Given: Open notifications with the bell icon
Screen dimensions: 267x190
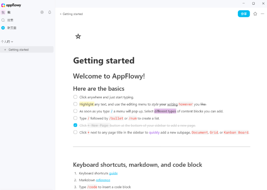Looking at the screenshot, I should [x=49, y=12].
